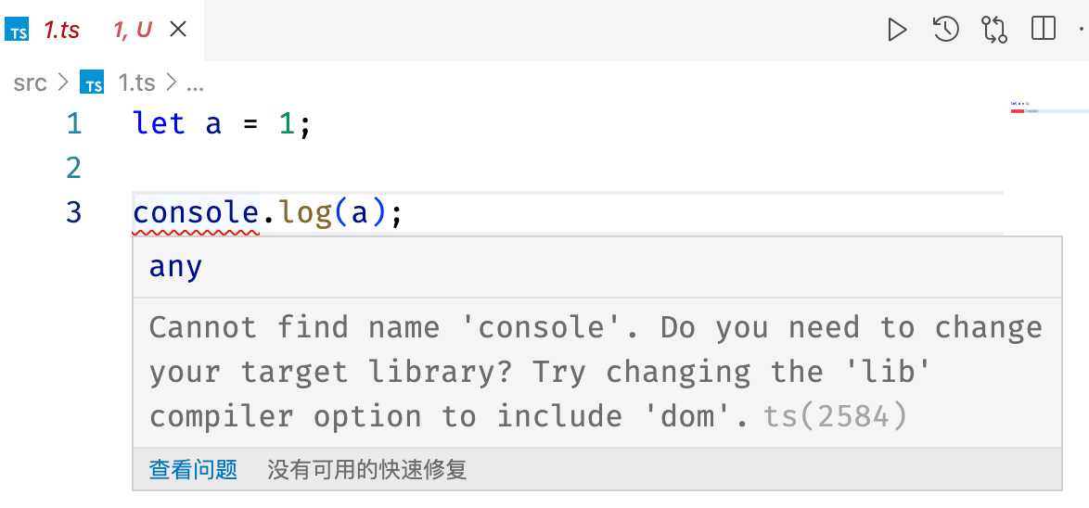Close the 1.ts editor tab
This screenshot has height=508, width=1089.
pos(178,29)
